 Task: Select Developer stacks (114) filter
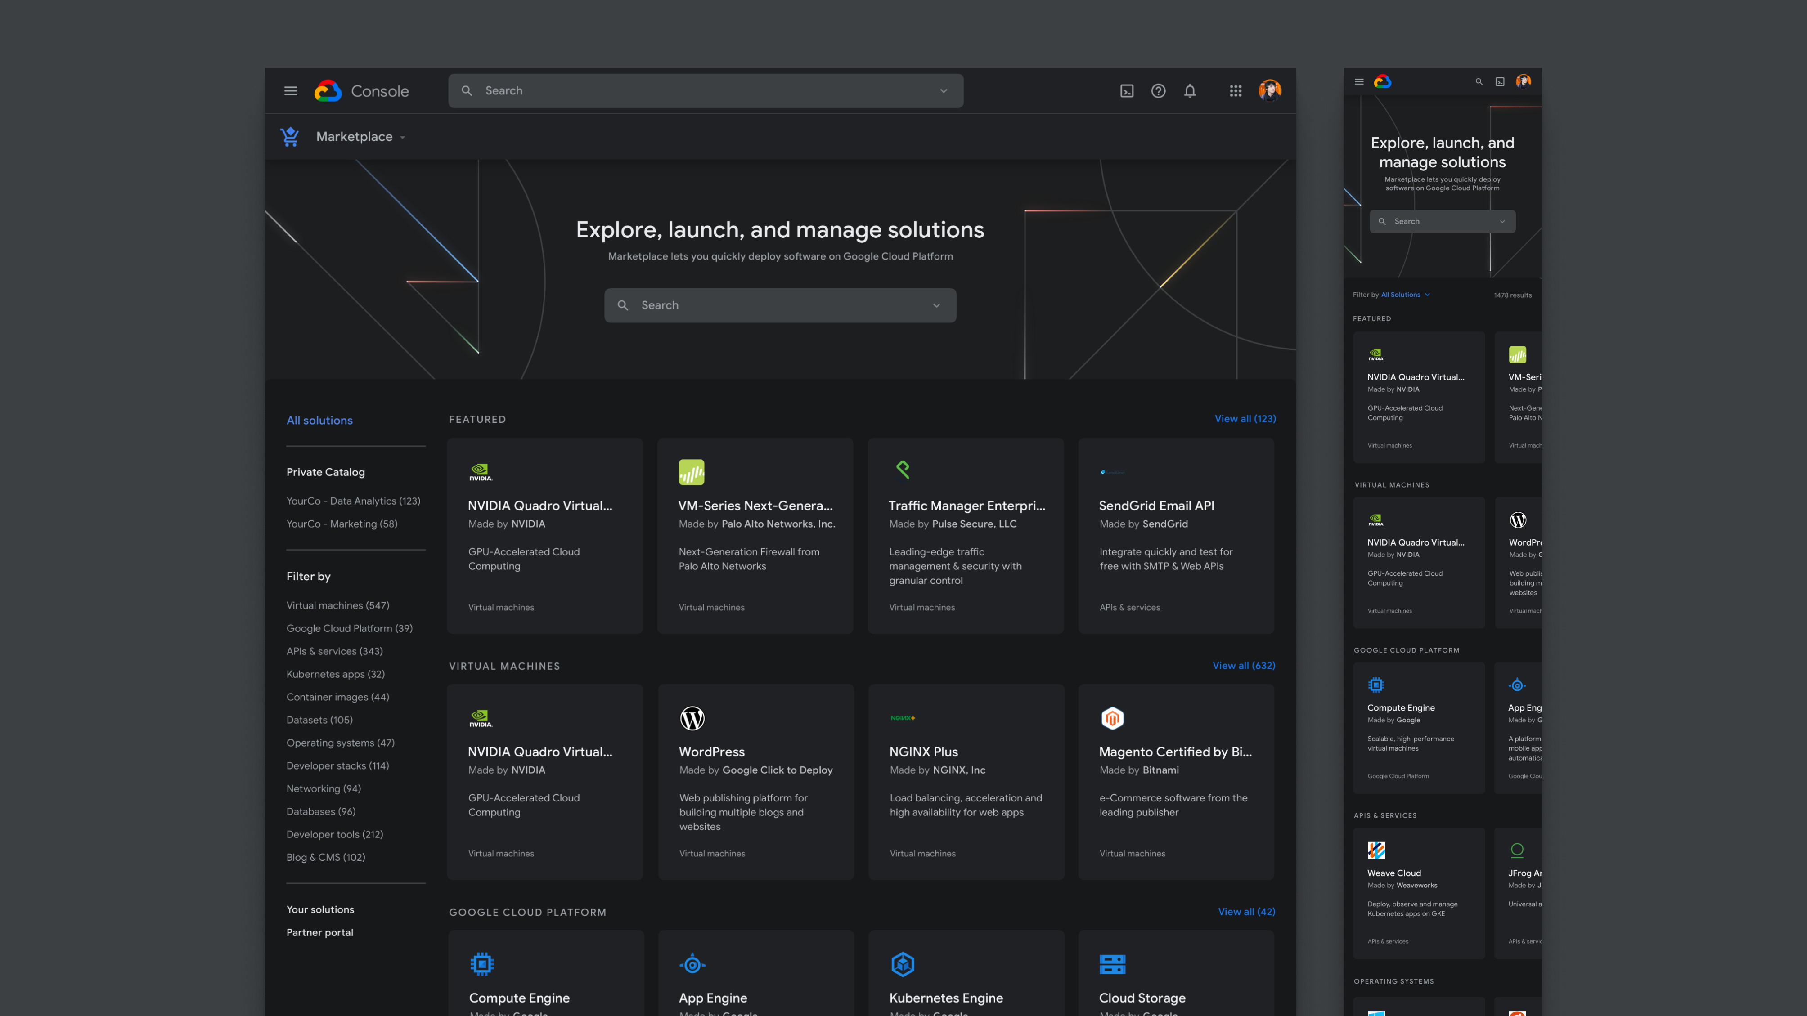pyautogui.click(x=337, y=765)
